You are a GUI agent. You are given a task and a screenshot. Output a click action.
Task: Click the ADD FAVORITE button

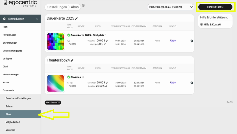(53, 103)
